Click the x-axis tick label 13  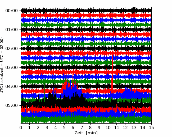[134, 128]
